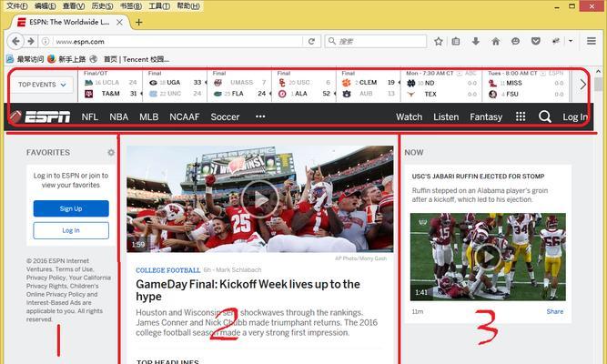This screenshot has height=364, width=607.
Task: Click the www.espn.com address bar
Action: (x=177, y=41)
